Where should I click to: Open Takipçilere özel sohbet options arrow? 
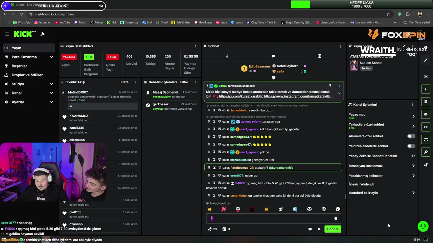(413, 126)
